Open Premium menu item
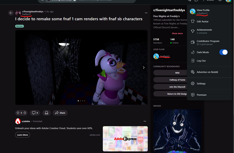Screen dimensions: 234x153 (x=209, y=95)
